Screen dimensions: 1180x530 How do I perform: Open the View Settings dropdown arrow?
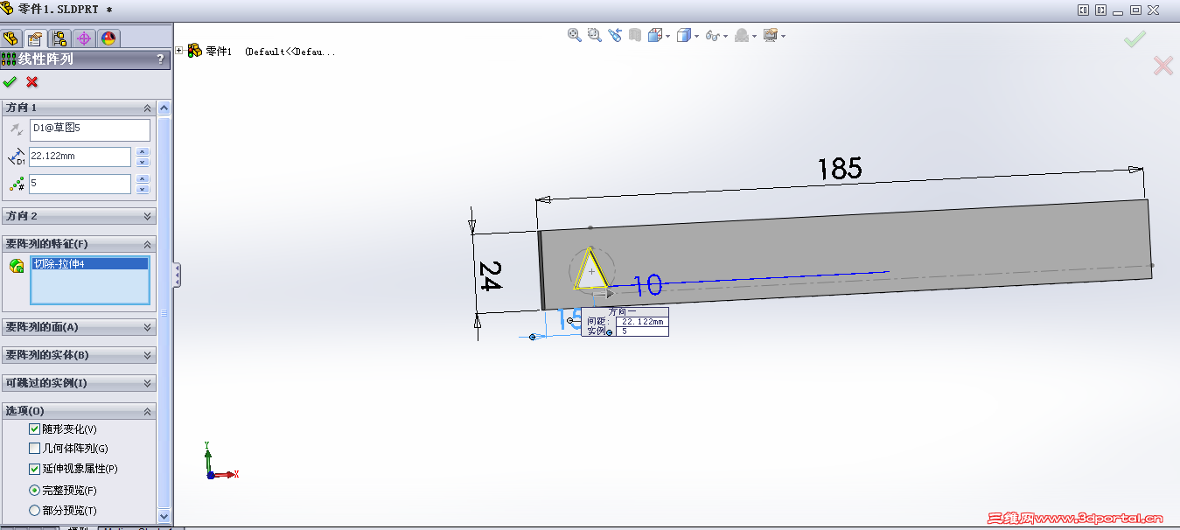point(783,36)
